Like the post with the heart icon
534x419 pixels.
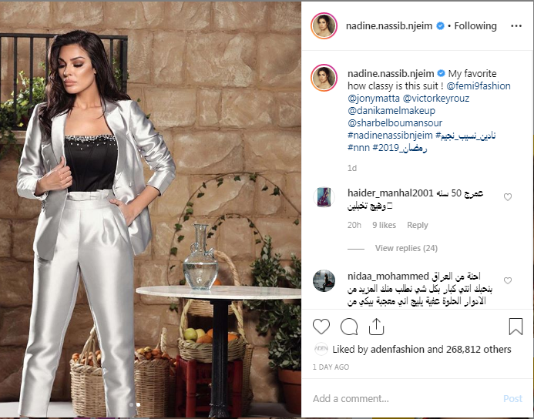point(321,327)
